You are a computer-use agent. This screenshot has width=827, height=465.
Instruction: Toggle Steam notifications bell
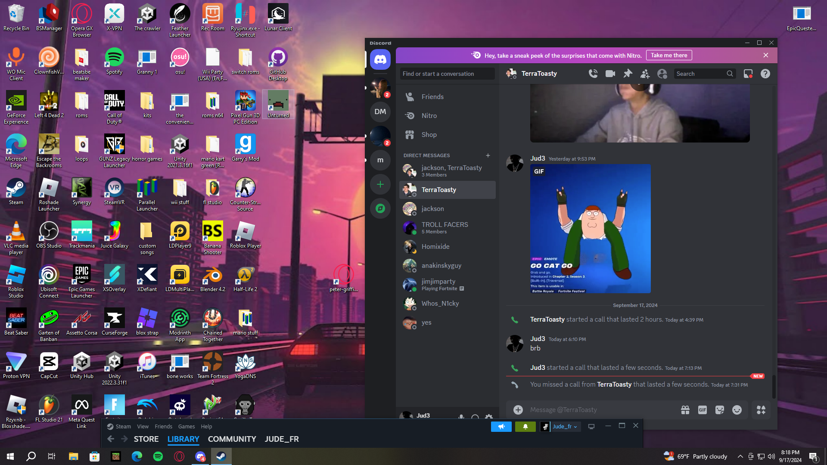(525, 426)
